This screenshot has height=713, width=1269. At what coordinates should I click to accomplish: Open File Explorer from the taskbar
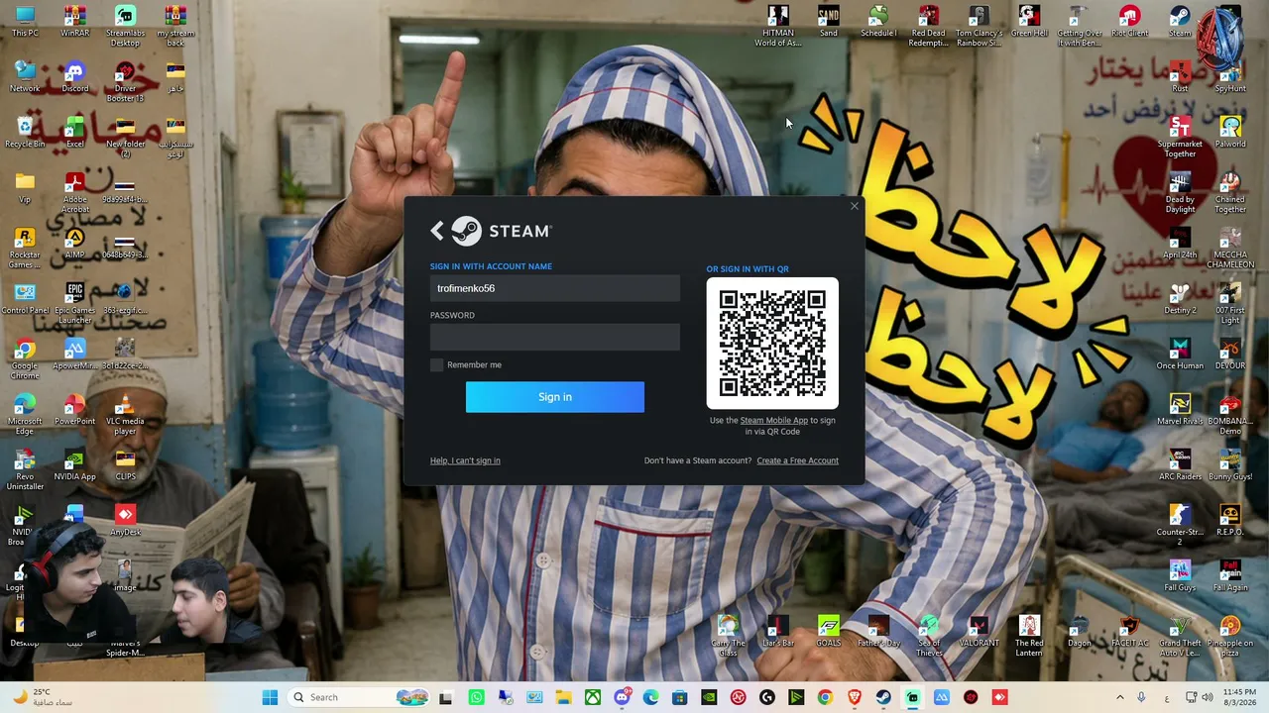tap(563, 697)
